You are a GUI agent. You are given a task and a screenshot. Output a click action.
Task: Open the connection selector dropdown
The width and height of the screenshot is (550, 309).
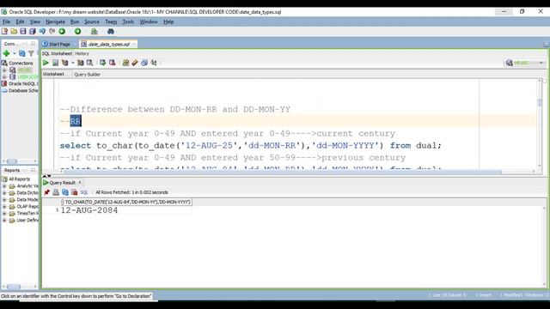[541, 63]
